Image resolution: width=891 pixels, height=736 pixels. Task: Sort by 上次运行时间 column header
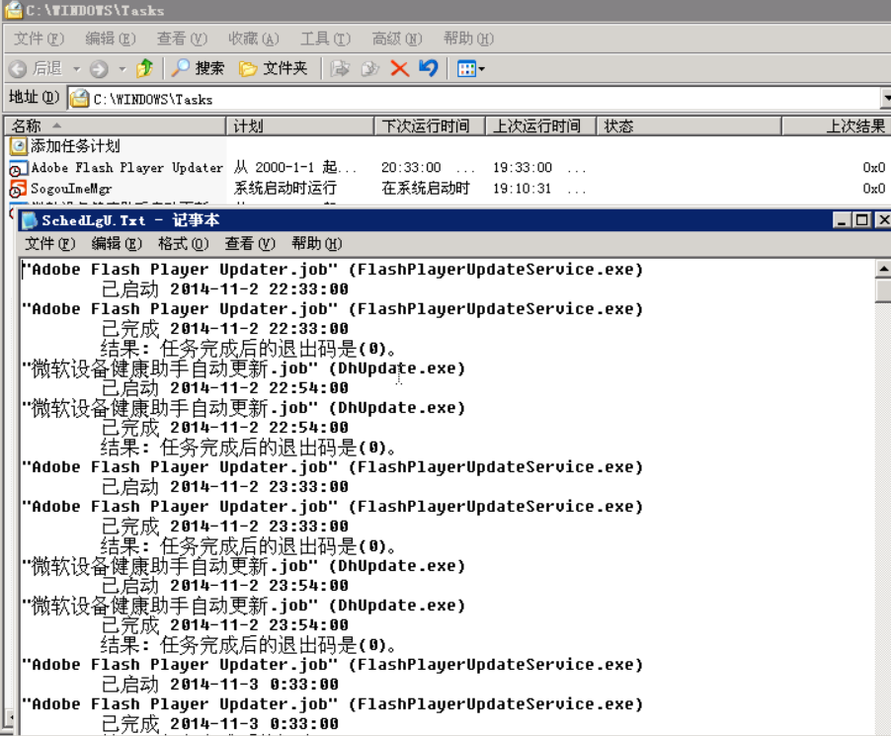[x=540, y=125]
